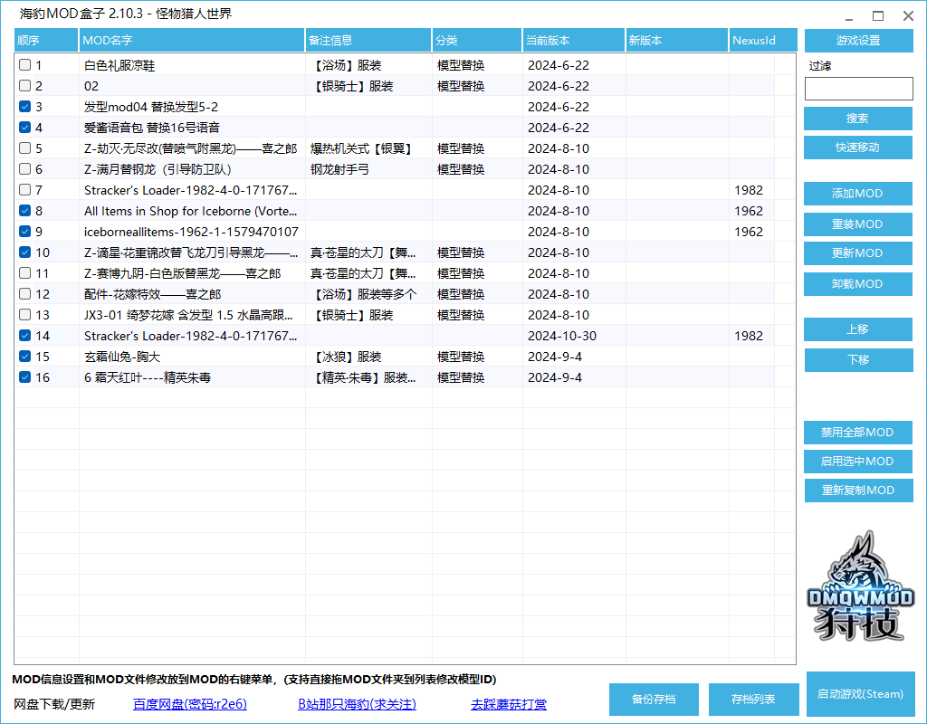Click the MOD名字 column header
927x724 pixels.
[x=192, y=40]
